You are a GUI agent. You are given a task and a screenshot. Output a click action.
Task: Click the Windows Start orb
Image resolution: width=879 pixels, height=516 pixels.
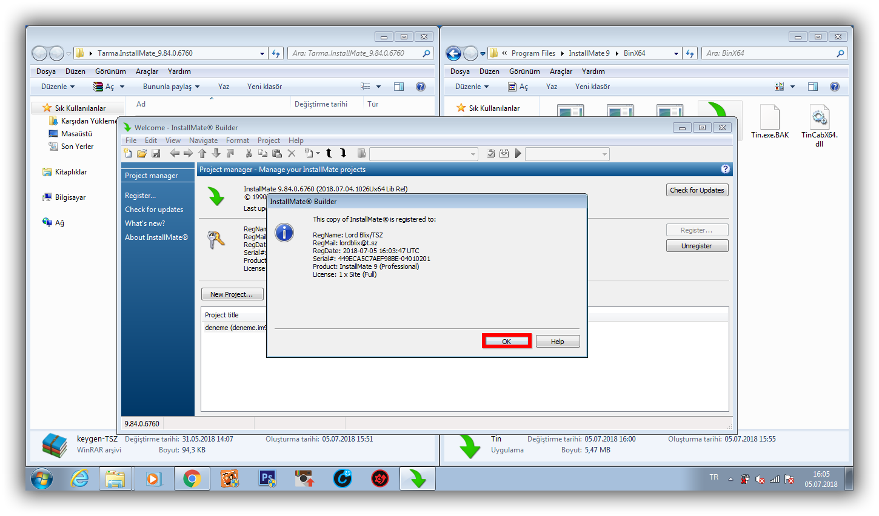coord(41,479)
